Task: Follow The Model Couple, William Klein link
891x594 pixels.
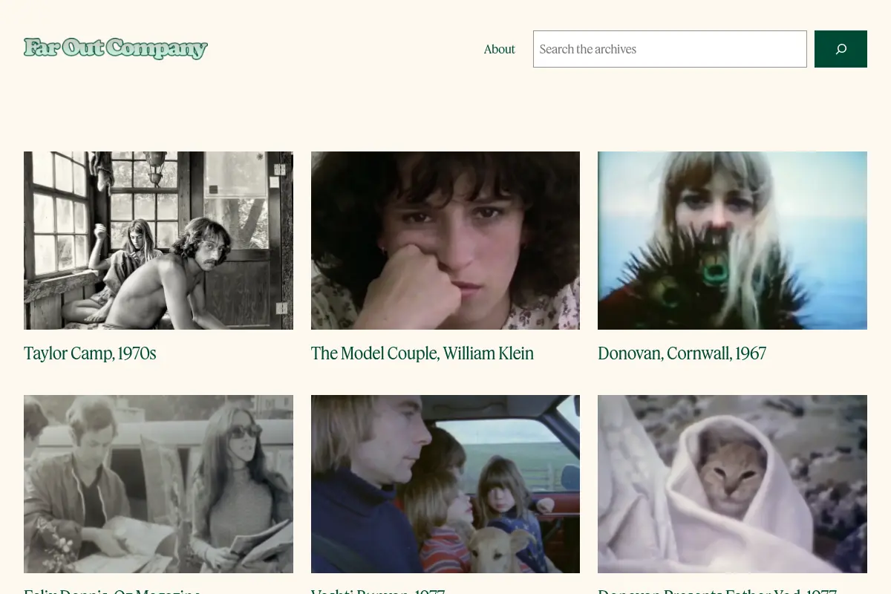Action: [x=422, y=353]
